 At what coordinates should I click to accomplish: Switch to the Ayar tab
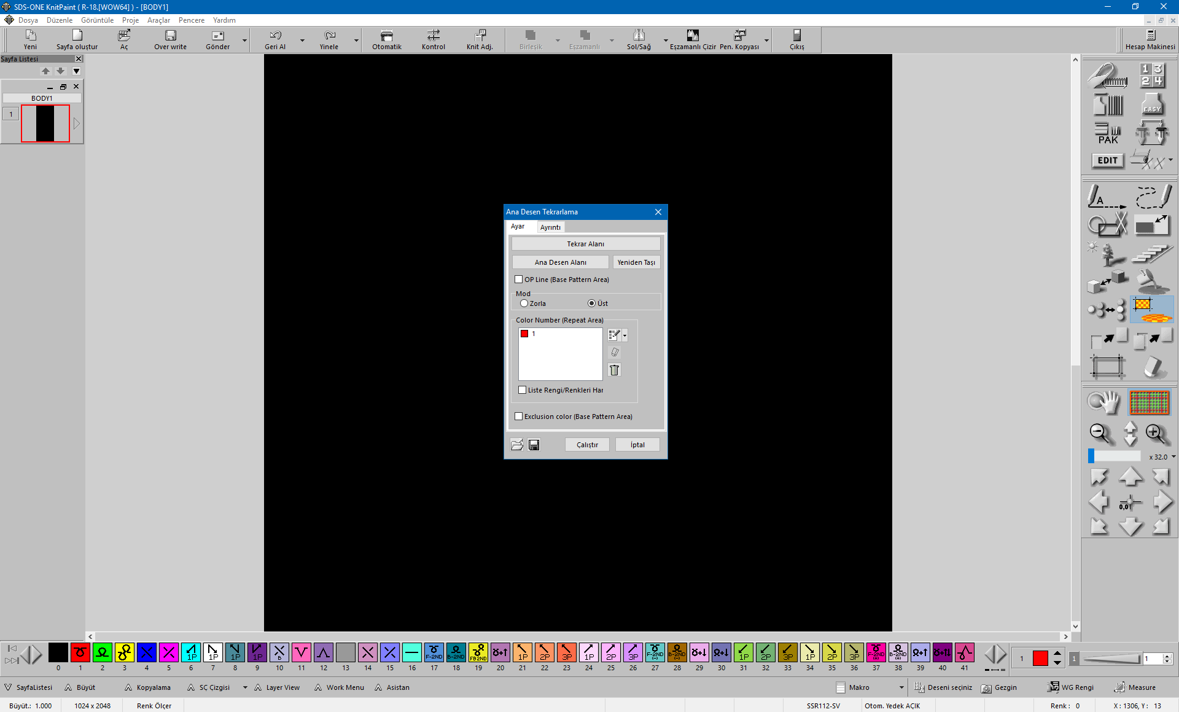click(518, 227)
